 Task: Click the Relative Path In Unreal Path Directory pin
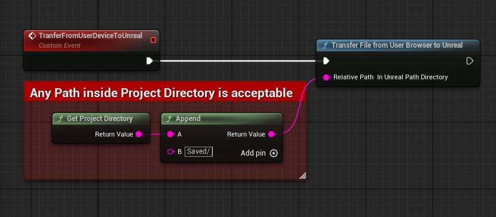(x=327, y=77)
